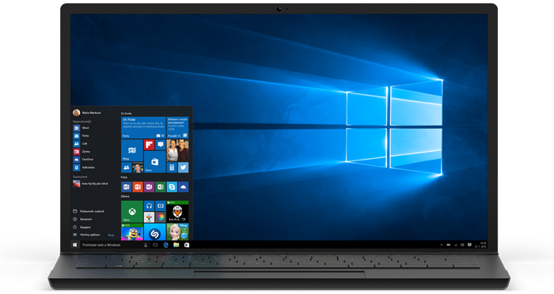
Task: Open Marie Marková user account menu
Action: [87, 112]
